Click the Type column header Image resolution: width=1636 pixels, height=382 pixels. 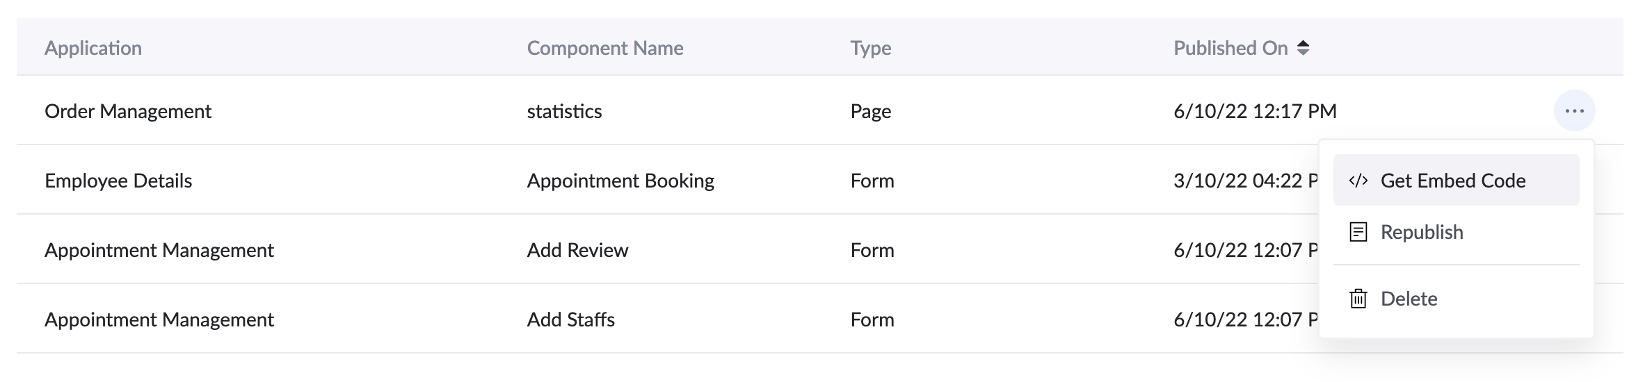tap(870, 48)
